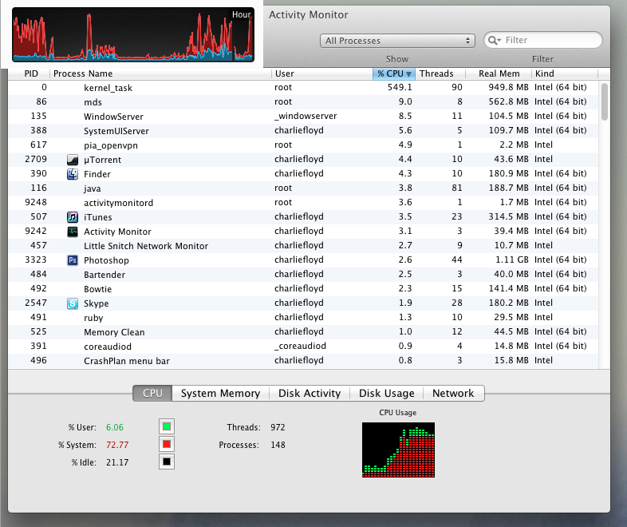Click the magnifier icon in Filter field

[x=494, y=40]
